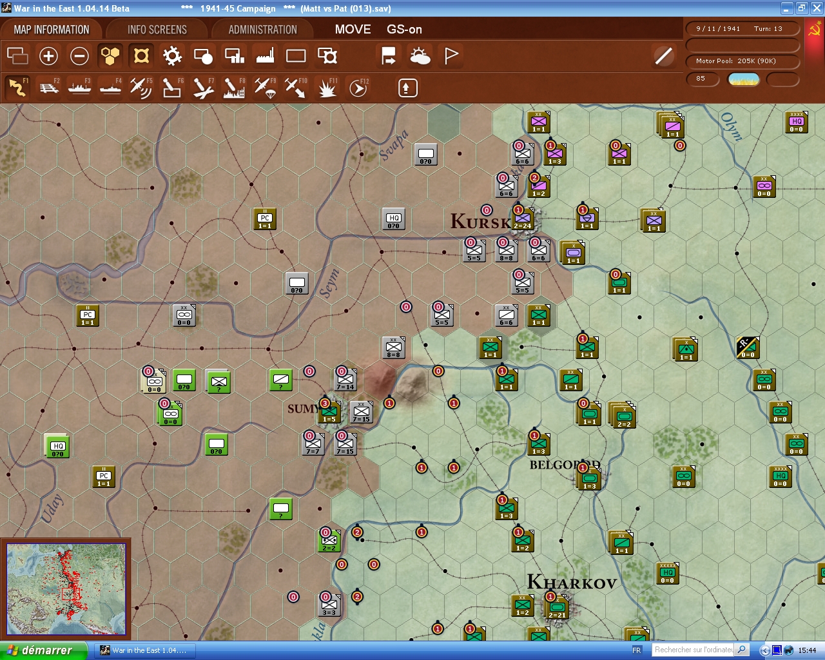Click the minimap overview thumbnail
Viewport: 825px width, 660px height.
(x=66, y=589)
